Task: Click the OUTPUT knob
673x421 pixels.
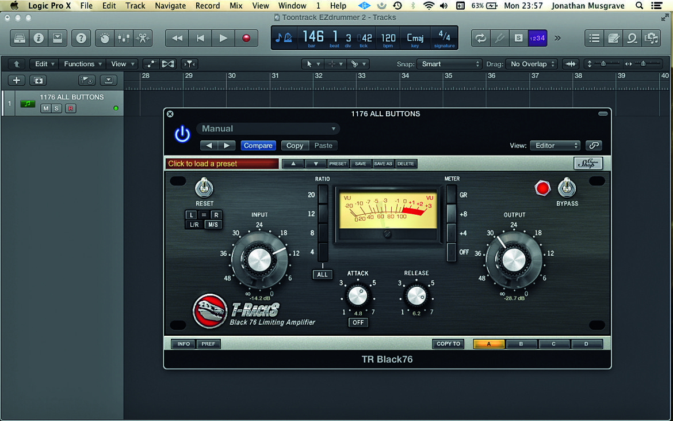Action: [x=514, y=260]
